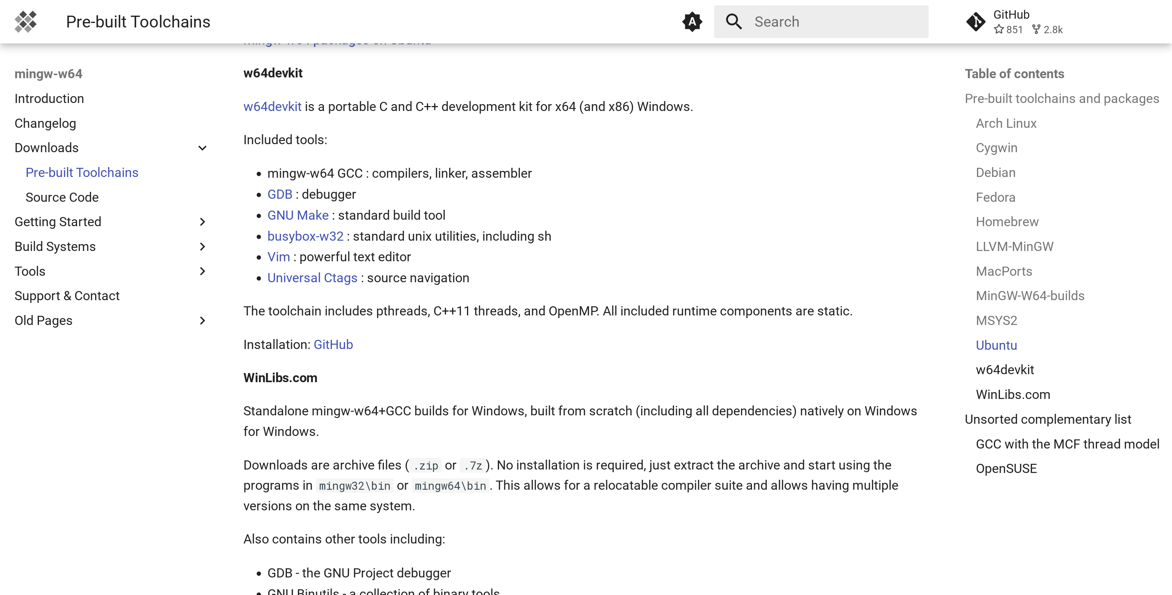Expand the Getting Started section

pyautogui.click(x=203, y=222)
